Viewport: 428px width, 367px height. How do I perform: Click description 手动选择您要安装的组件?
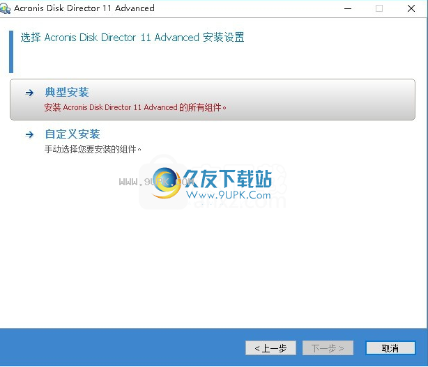(93, 149)
